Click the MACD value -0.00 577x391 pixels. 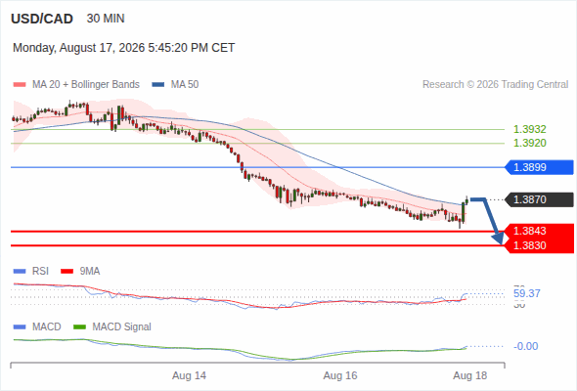[x=525, y=346]
